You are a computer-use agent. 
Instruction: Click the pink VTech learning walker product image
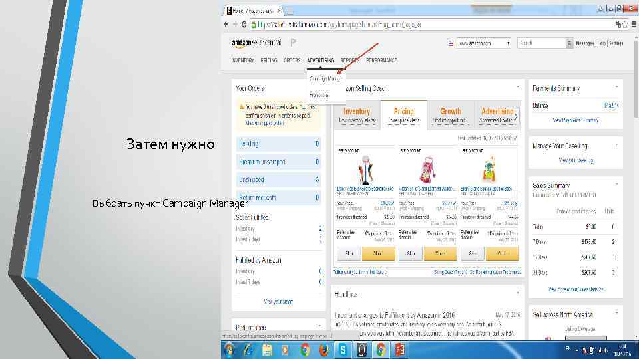click(x=427, y=170)
